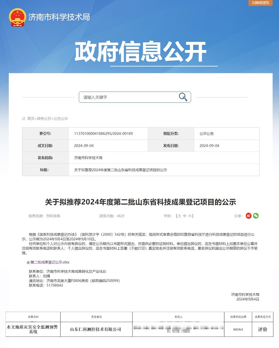Download 第二批成果登记公示.xlsx attachment

point(50,262)
